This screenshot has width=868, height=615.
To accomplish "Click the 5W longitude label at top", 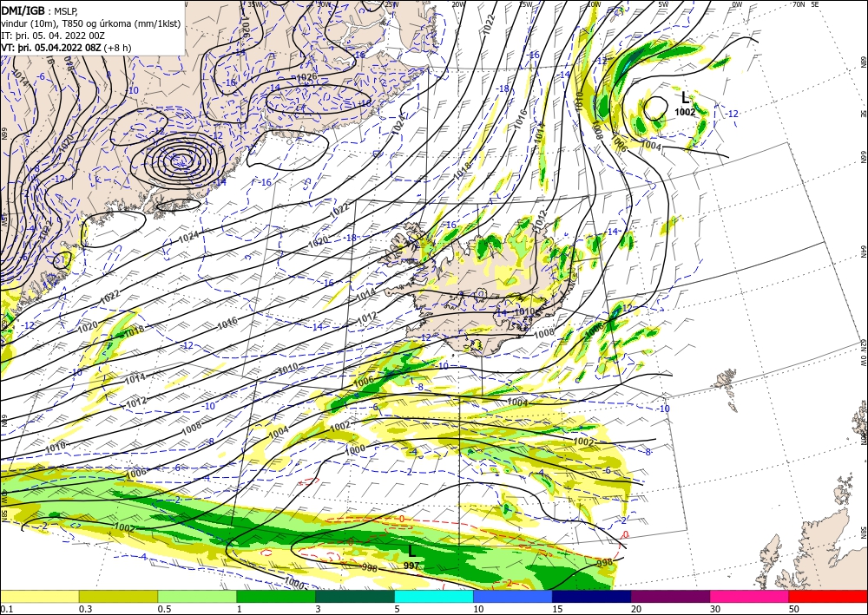I will click(662, 4).
